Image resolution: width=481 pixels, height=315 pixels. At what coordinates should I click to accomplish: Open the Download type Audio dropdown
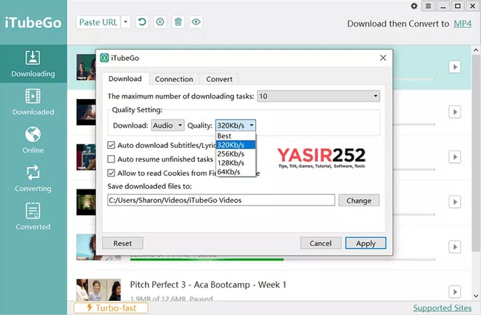pos(168,125)
